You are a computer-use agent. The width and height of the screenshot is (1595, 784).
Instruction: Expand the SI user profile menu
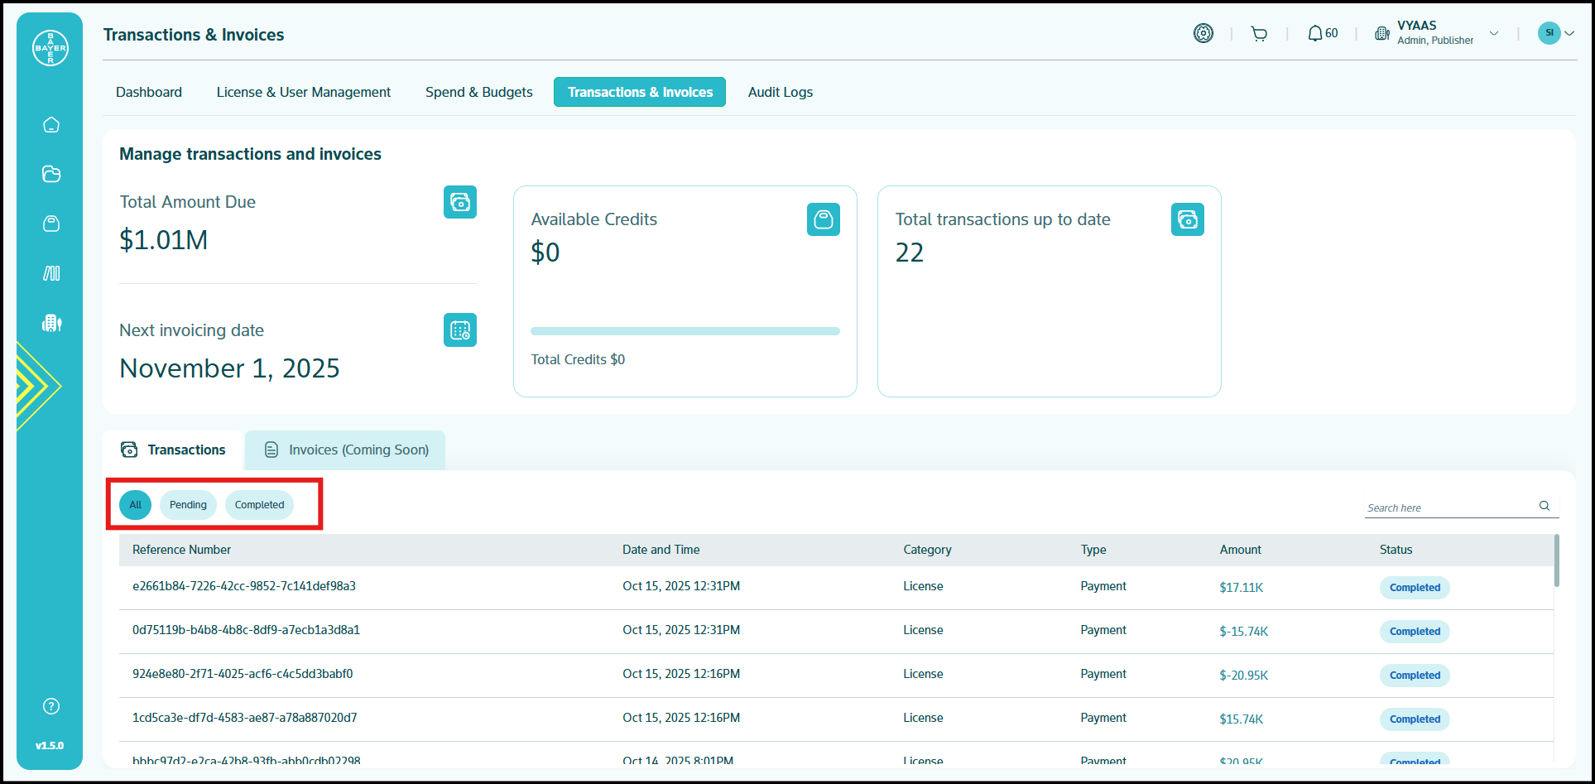point(1556,33)
